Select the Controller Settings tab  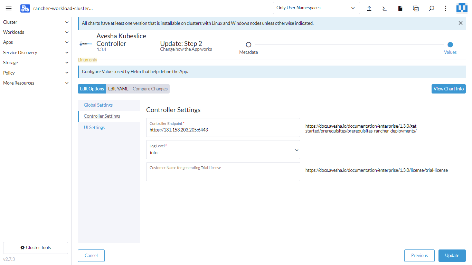coord(109,116)
